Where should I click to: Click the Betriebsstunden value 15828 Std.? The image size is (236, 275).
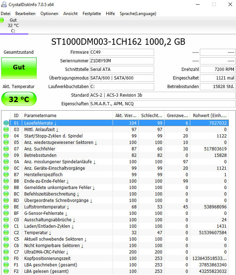[x=218, y=86]
